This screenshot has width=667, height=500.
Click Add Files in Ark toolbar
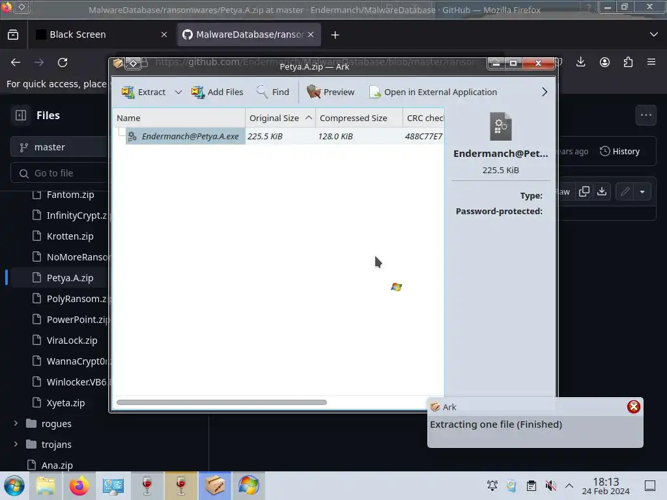218,92
